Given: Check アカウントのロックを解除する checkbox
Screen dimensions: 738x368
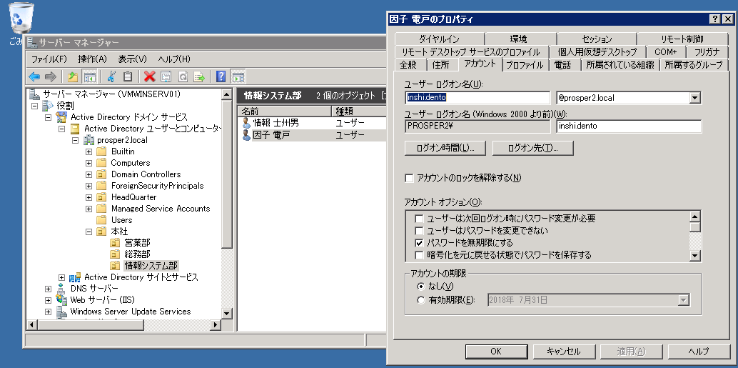Looking at the screenshot, I should coord(409,178).
